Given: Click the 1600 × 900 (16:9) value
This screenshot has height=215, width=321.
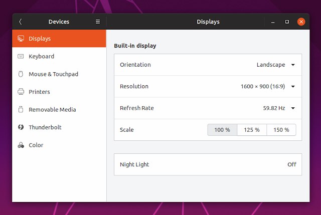Looking at the screenshot, I should (x=263, y=86).
